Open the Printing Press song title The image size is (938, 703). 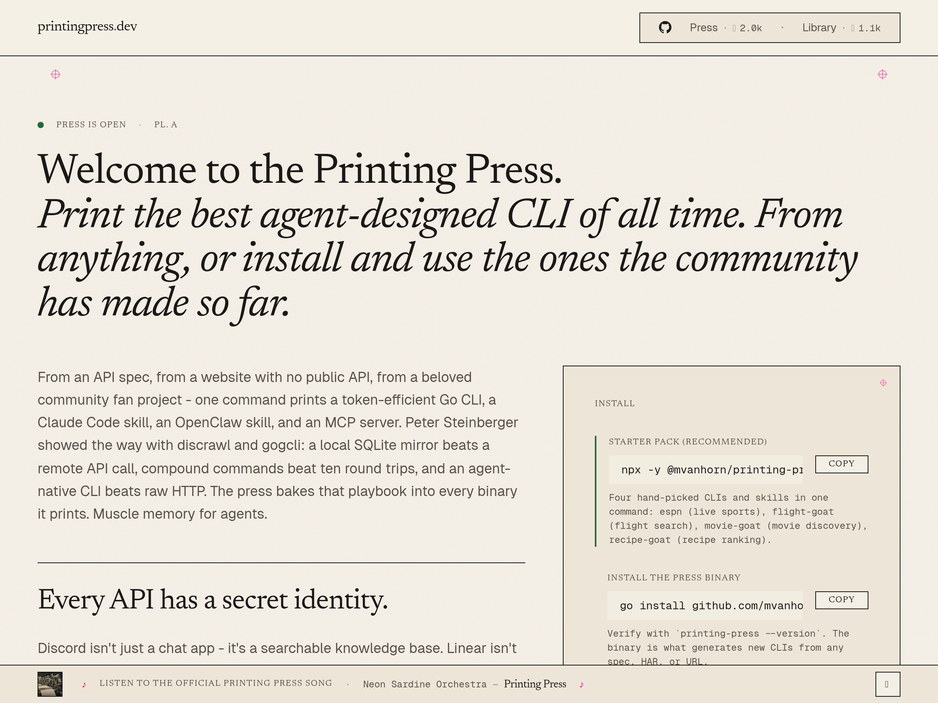pyautogui.click(x=535, y=684)
